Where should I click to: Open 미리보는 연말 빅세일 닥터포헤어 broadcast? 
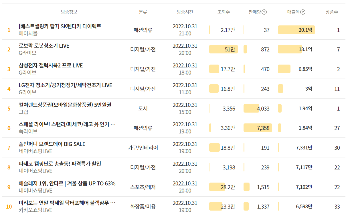[67, 203]
